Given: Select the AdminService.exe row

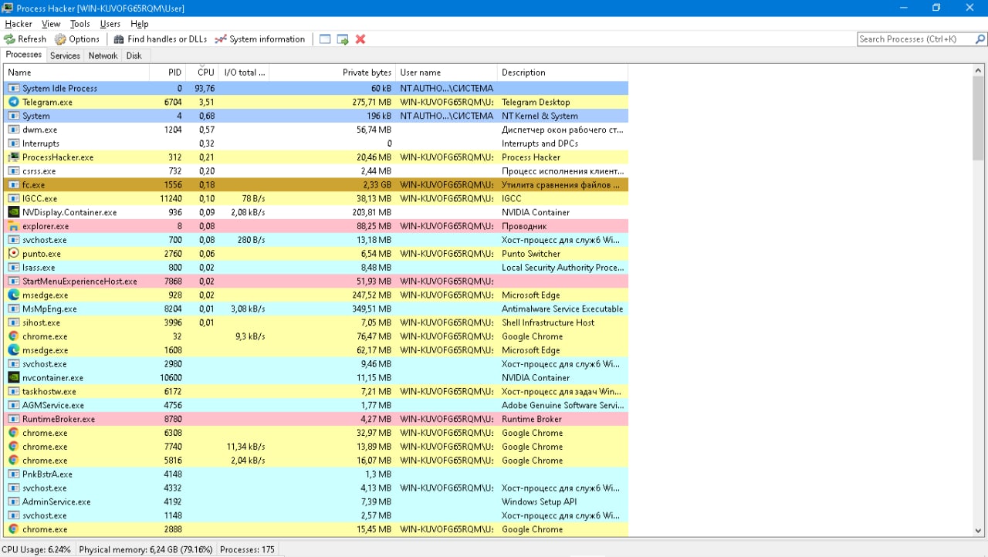Looking at the screenshot, I should coord(316,501).
